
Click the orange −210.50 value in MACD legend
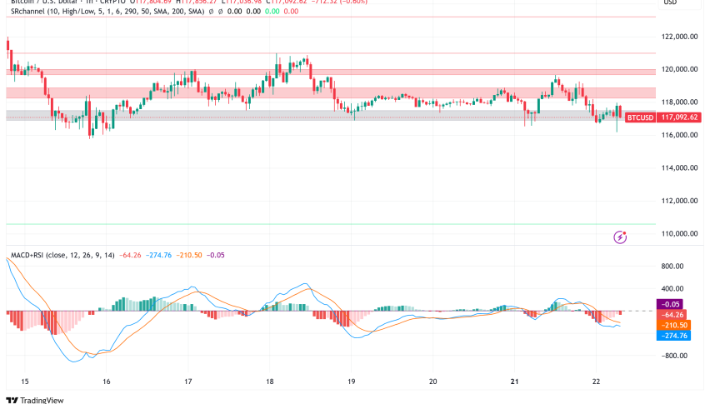pyautogui.click(x=189, y=255)
